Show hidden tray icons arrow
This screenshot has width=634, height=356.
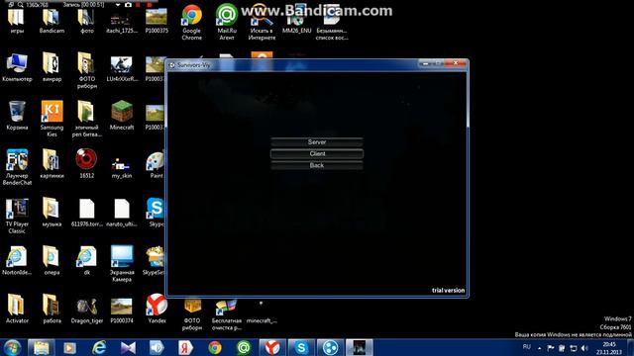pyautogui.click(x=539, y=348)
